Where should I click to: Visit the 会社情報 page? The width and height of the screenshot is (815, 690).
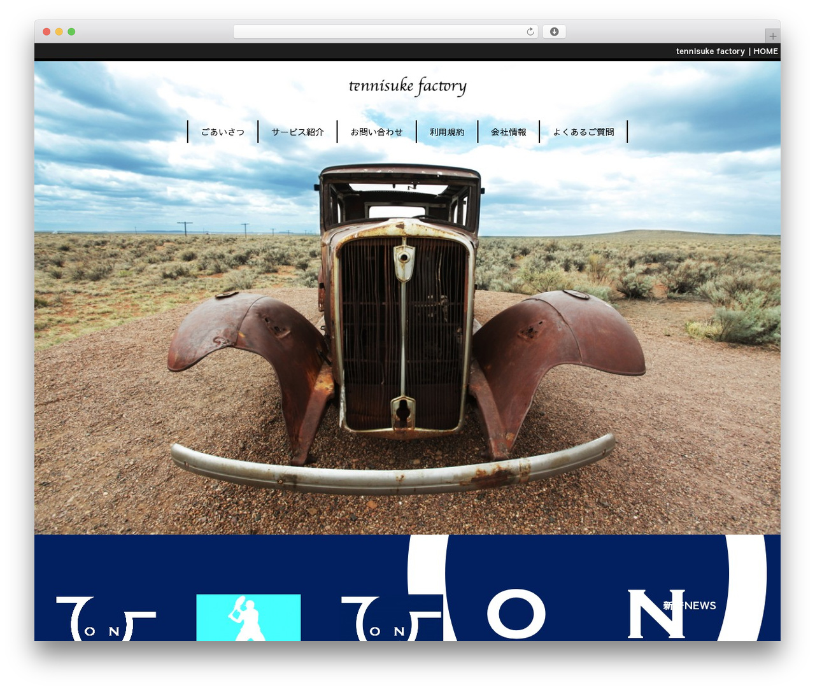point(509,132)
